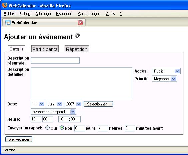The width and height of the screenshot is (188, 155).
Task: Click the reminder heures field
Action: (103, 128)
